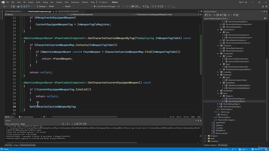Click Save All icon in the main toolbar
Viewport: 269px width, 151px height.
pos(24,6)
